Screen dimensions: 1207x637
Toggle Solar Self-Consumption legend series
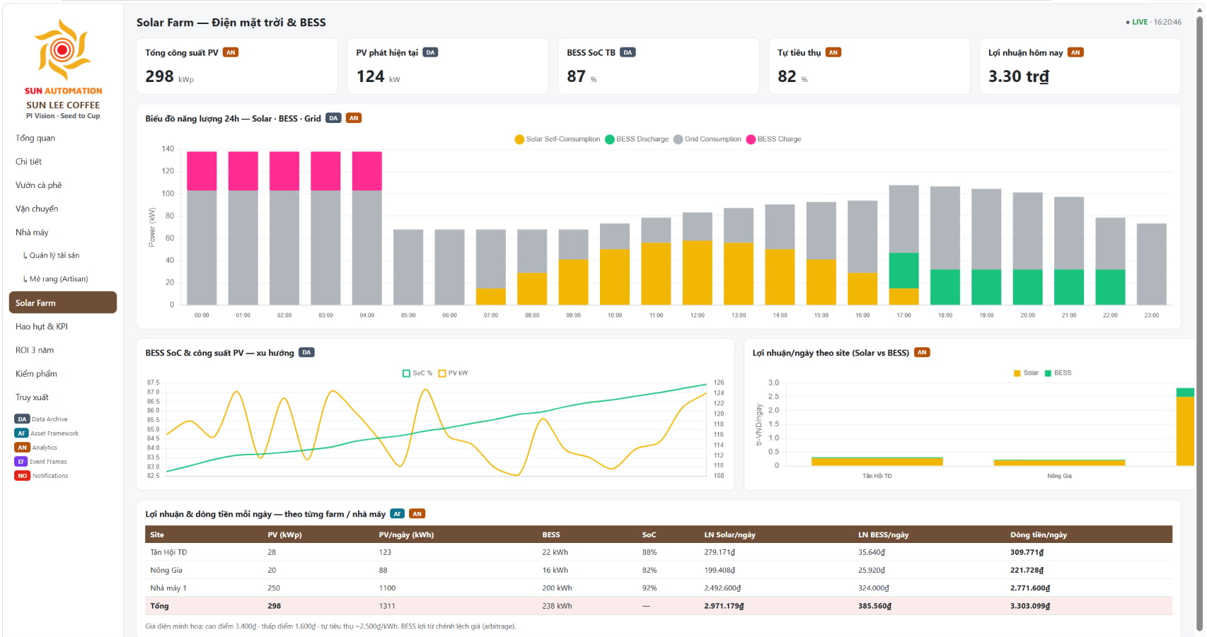(x=558, y=139)
